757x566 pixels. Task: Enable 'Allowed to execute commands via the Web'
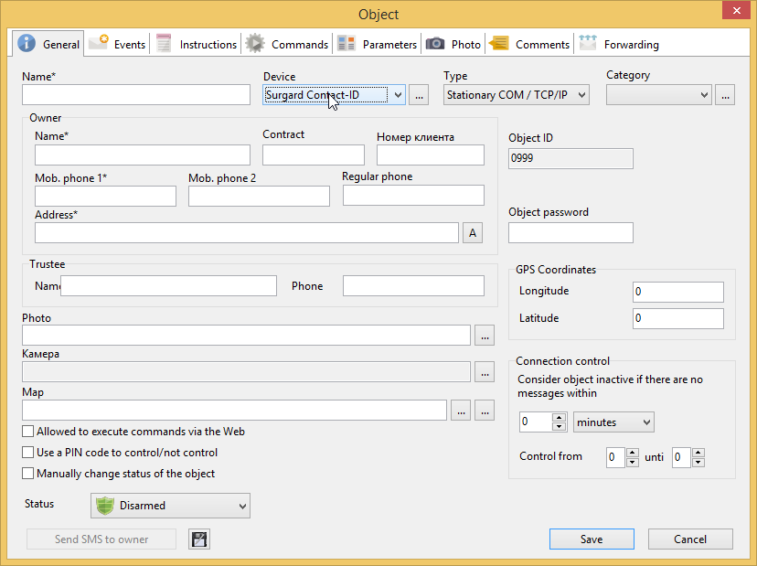pos(27,431)
